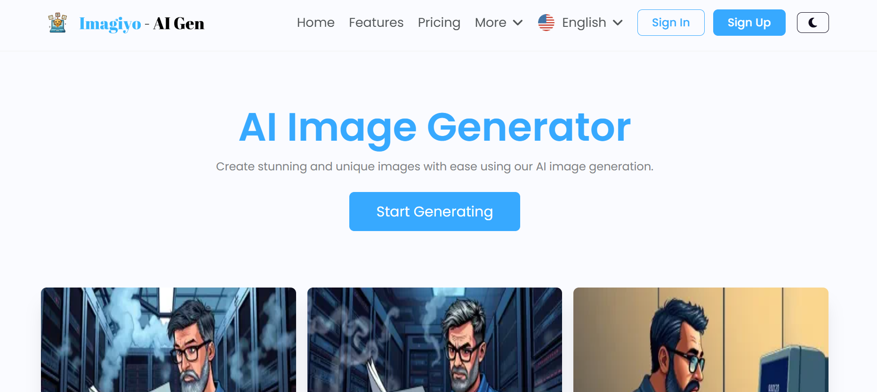
Task: Open the middle gray-haired man image thumbnail
Action: [x=434, y=340]
